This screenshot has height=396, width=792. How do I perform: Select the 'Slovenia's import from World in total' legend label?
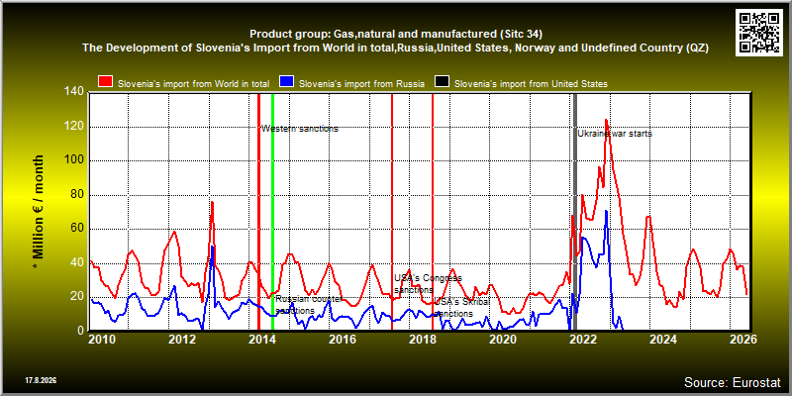pyautogui.click(x=193, y=84)
